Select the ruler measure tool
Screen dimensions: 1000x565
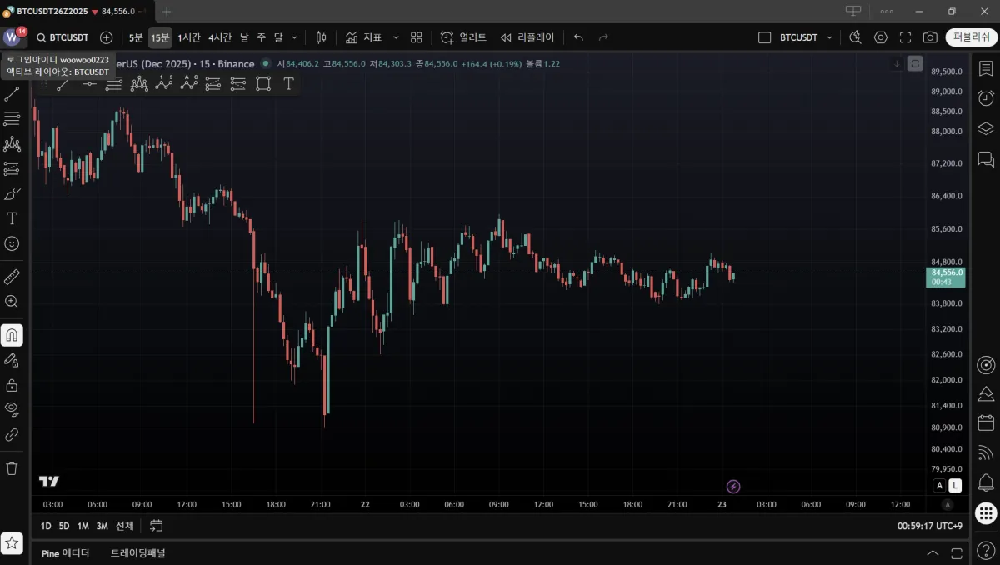click(x=12, y=277)
